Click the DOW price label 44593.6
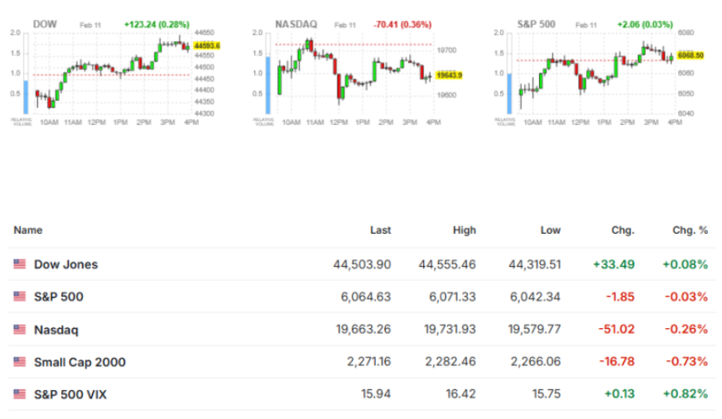 207,46
